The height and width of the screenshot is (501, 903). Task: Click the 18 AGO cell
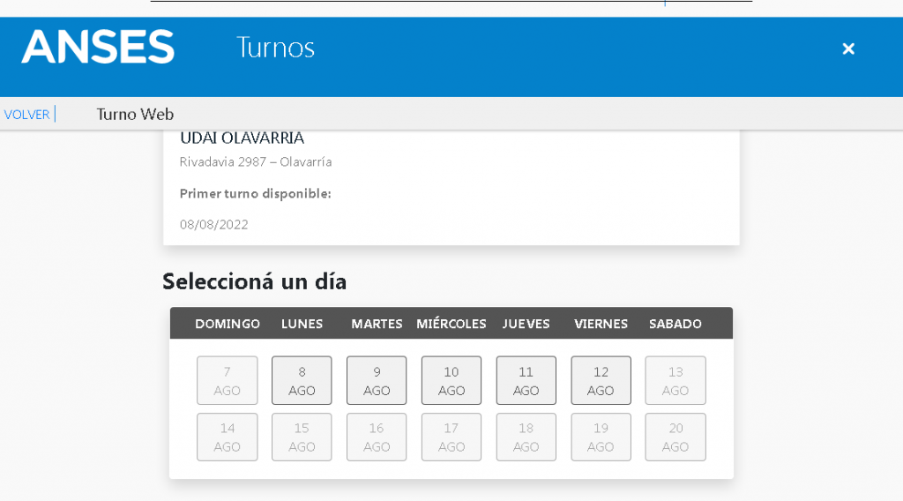coord(526,437)
